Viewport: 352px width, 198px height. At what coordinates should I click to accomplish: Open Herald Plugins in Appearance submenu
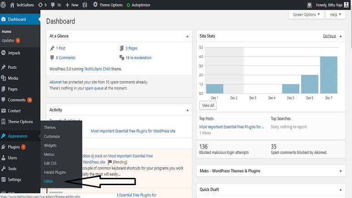[55, 172]
